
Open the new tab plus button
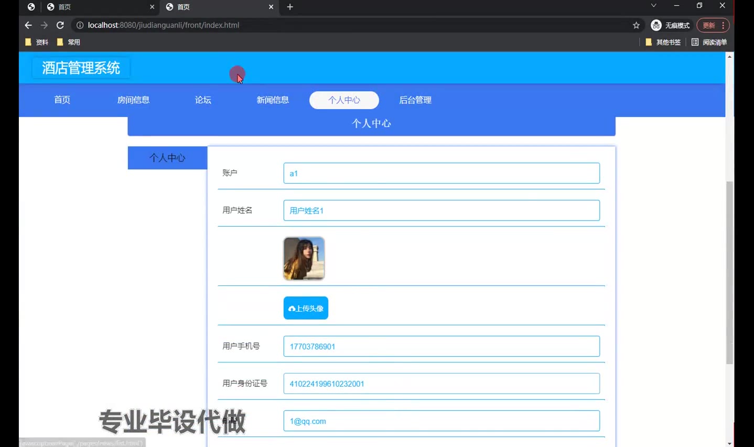click(290, 7)
